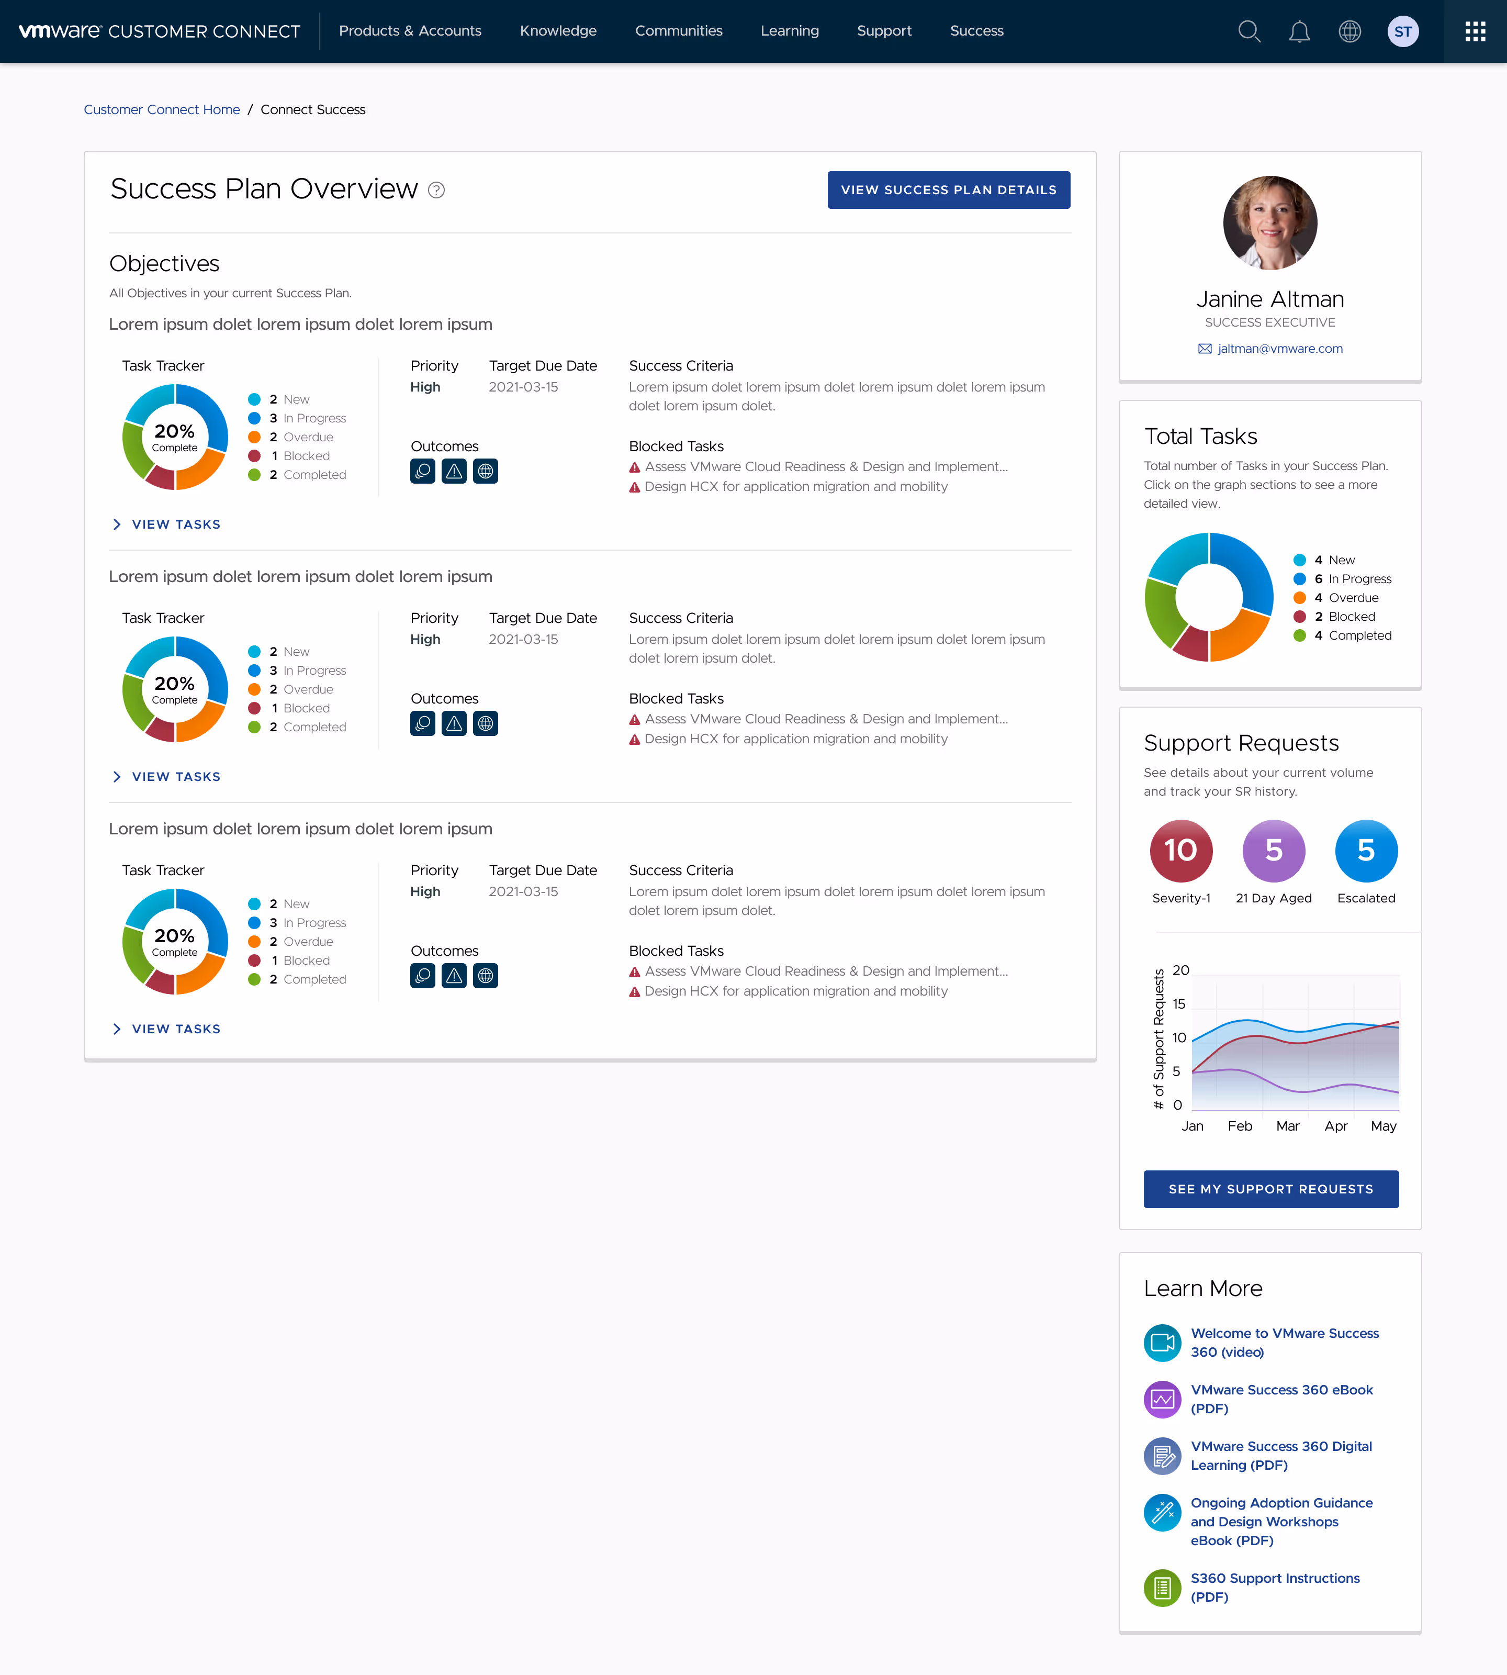Click the first objective's warning outcome icon
The height and width of the screenshot is (1675, 1507).
tap(454, 471)
